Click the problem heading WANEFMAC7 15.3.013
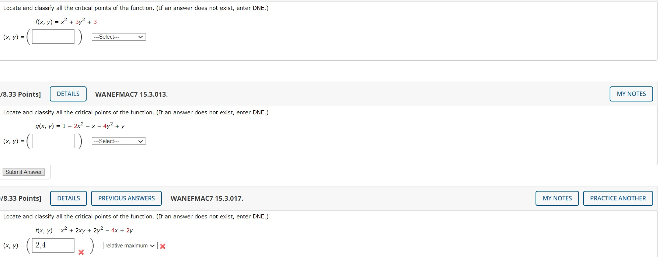 [x=131, y=94]
